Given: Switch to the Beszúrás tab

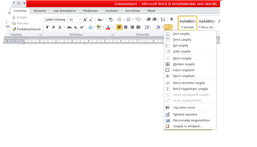Looking at the screenshot, I should (40, 11).
